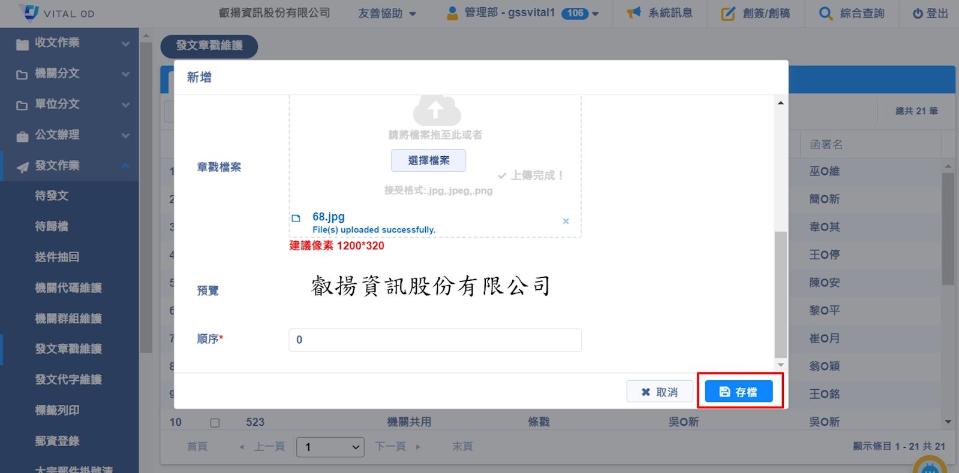
Task: Click the 選擇檔案 button
Action: (x=428, y=160)
